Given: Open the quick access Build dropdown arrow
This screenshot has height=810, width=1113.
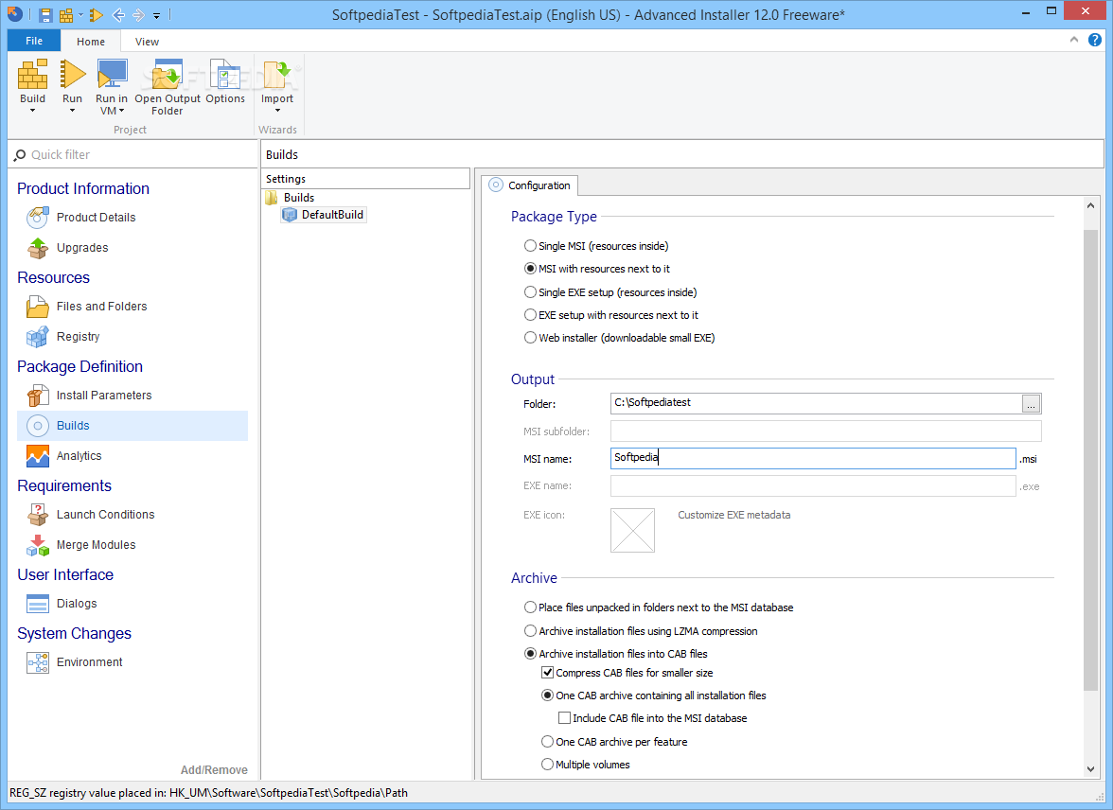Looking at the screenshot, I should point(80,14).
